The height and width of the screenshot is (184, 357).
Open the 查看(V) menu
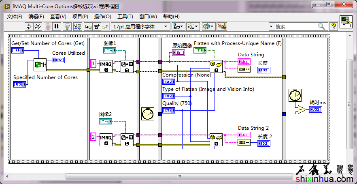(x=58, y=17)
